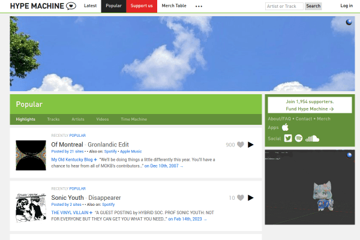The width and height of the screenshot is (360, 240).
Task: Open the Apple app icon
Action: click(x=285, y=127)
